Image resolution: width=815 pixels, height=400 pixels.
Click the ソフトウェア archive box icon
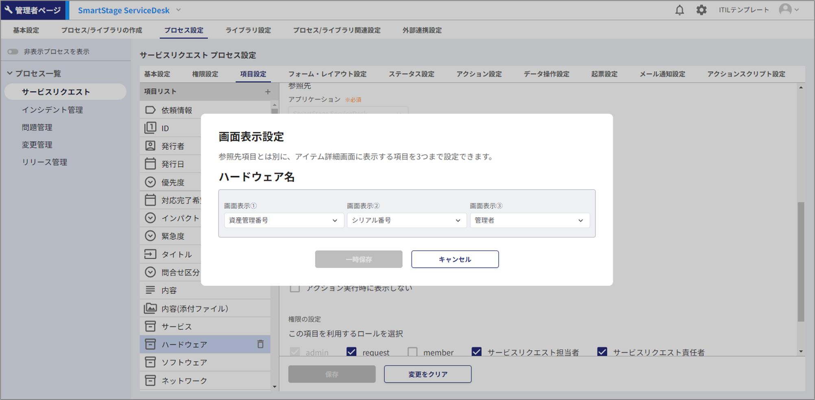click(x=150, y=362)
